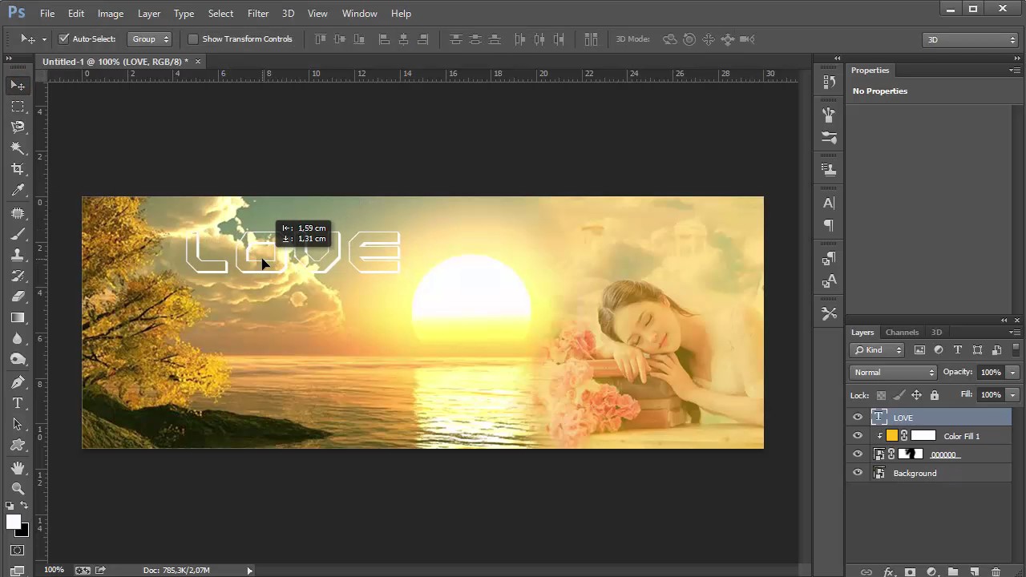Delete layer using trash icon

pyautogui.click(x=996, y=572)
